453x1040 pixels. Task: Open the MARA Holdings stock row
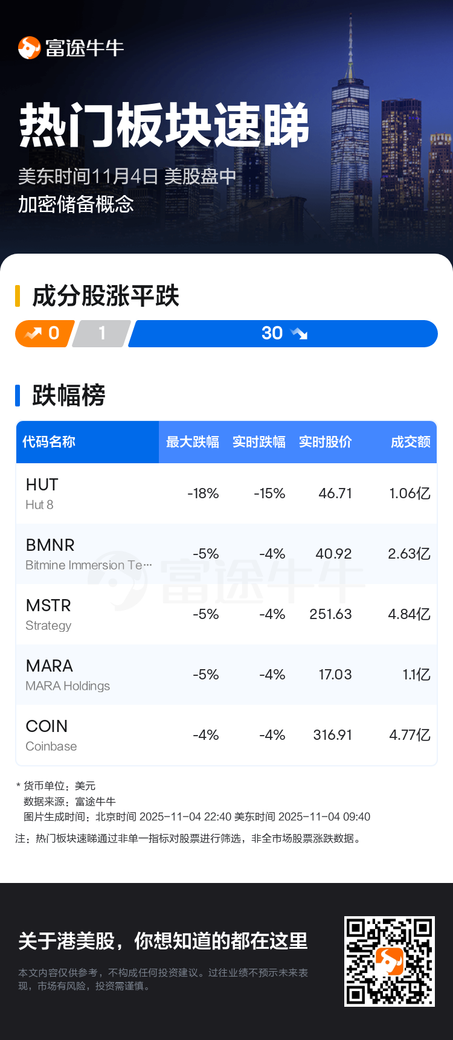click(x=226, y=675)
